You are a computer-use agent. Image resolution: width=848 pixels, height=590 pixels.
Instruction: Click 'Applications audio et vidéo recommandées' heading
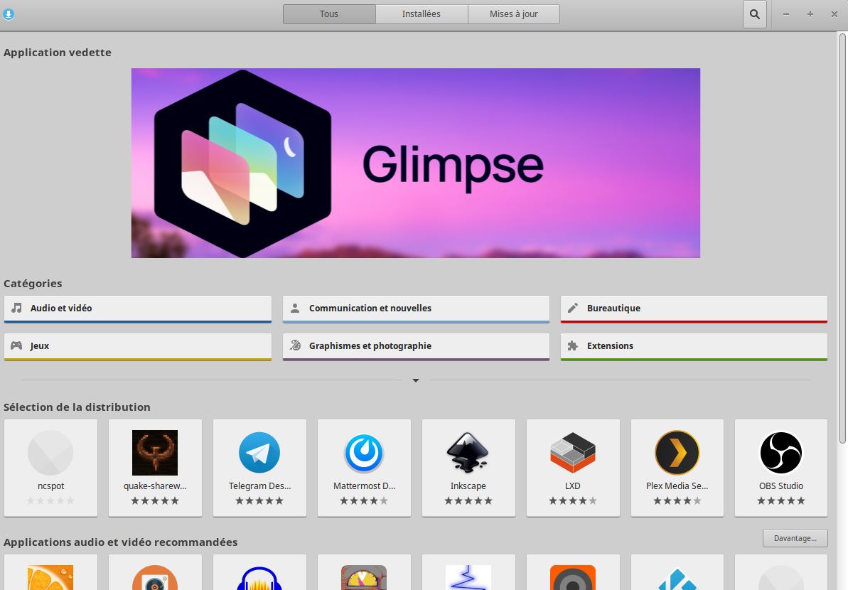121,542
